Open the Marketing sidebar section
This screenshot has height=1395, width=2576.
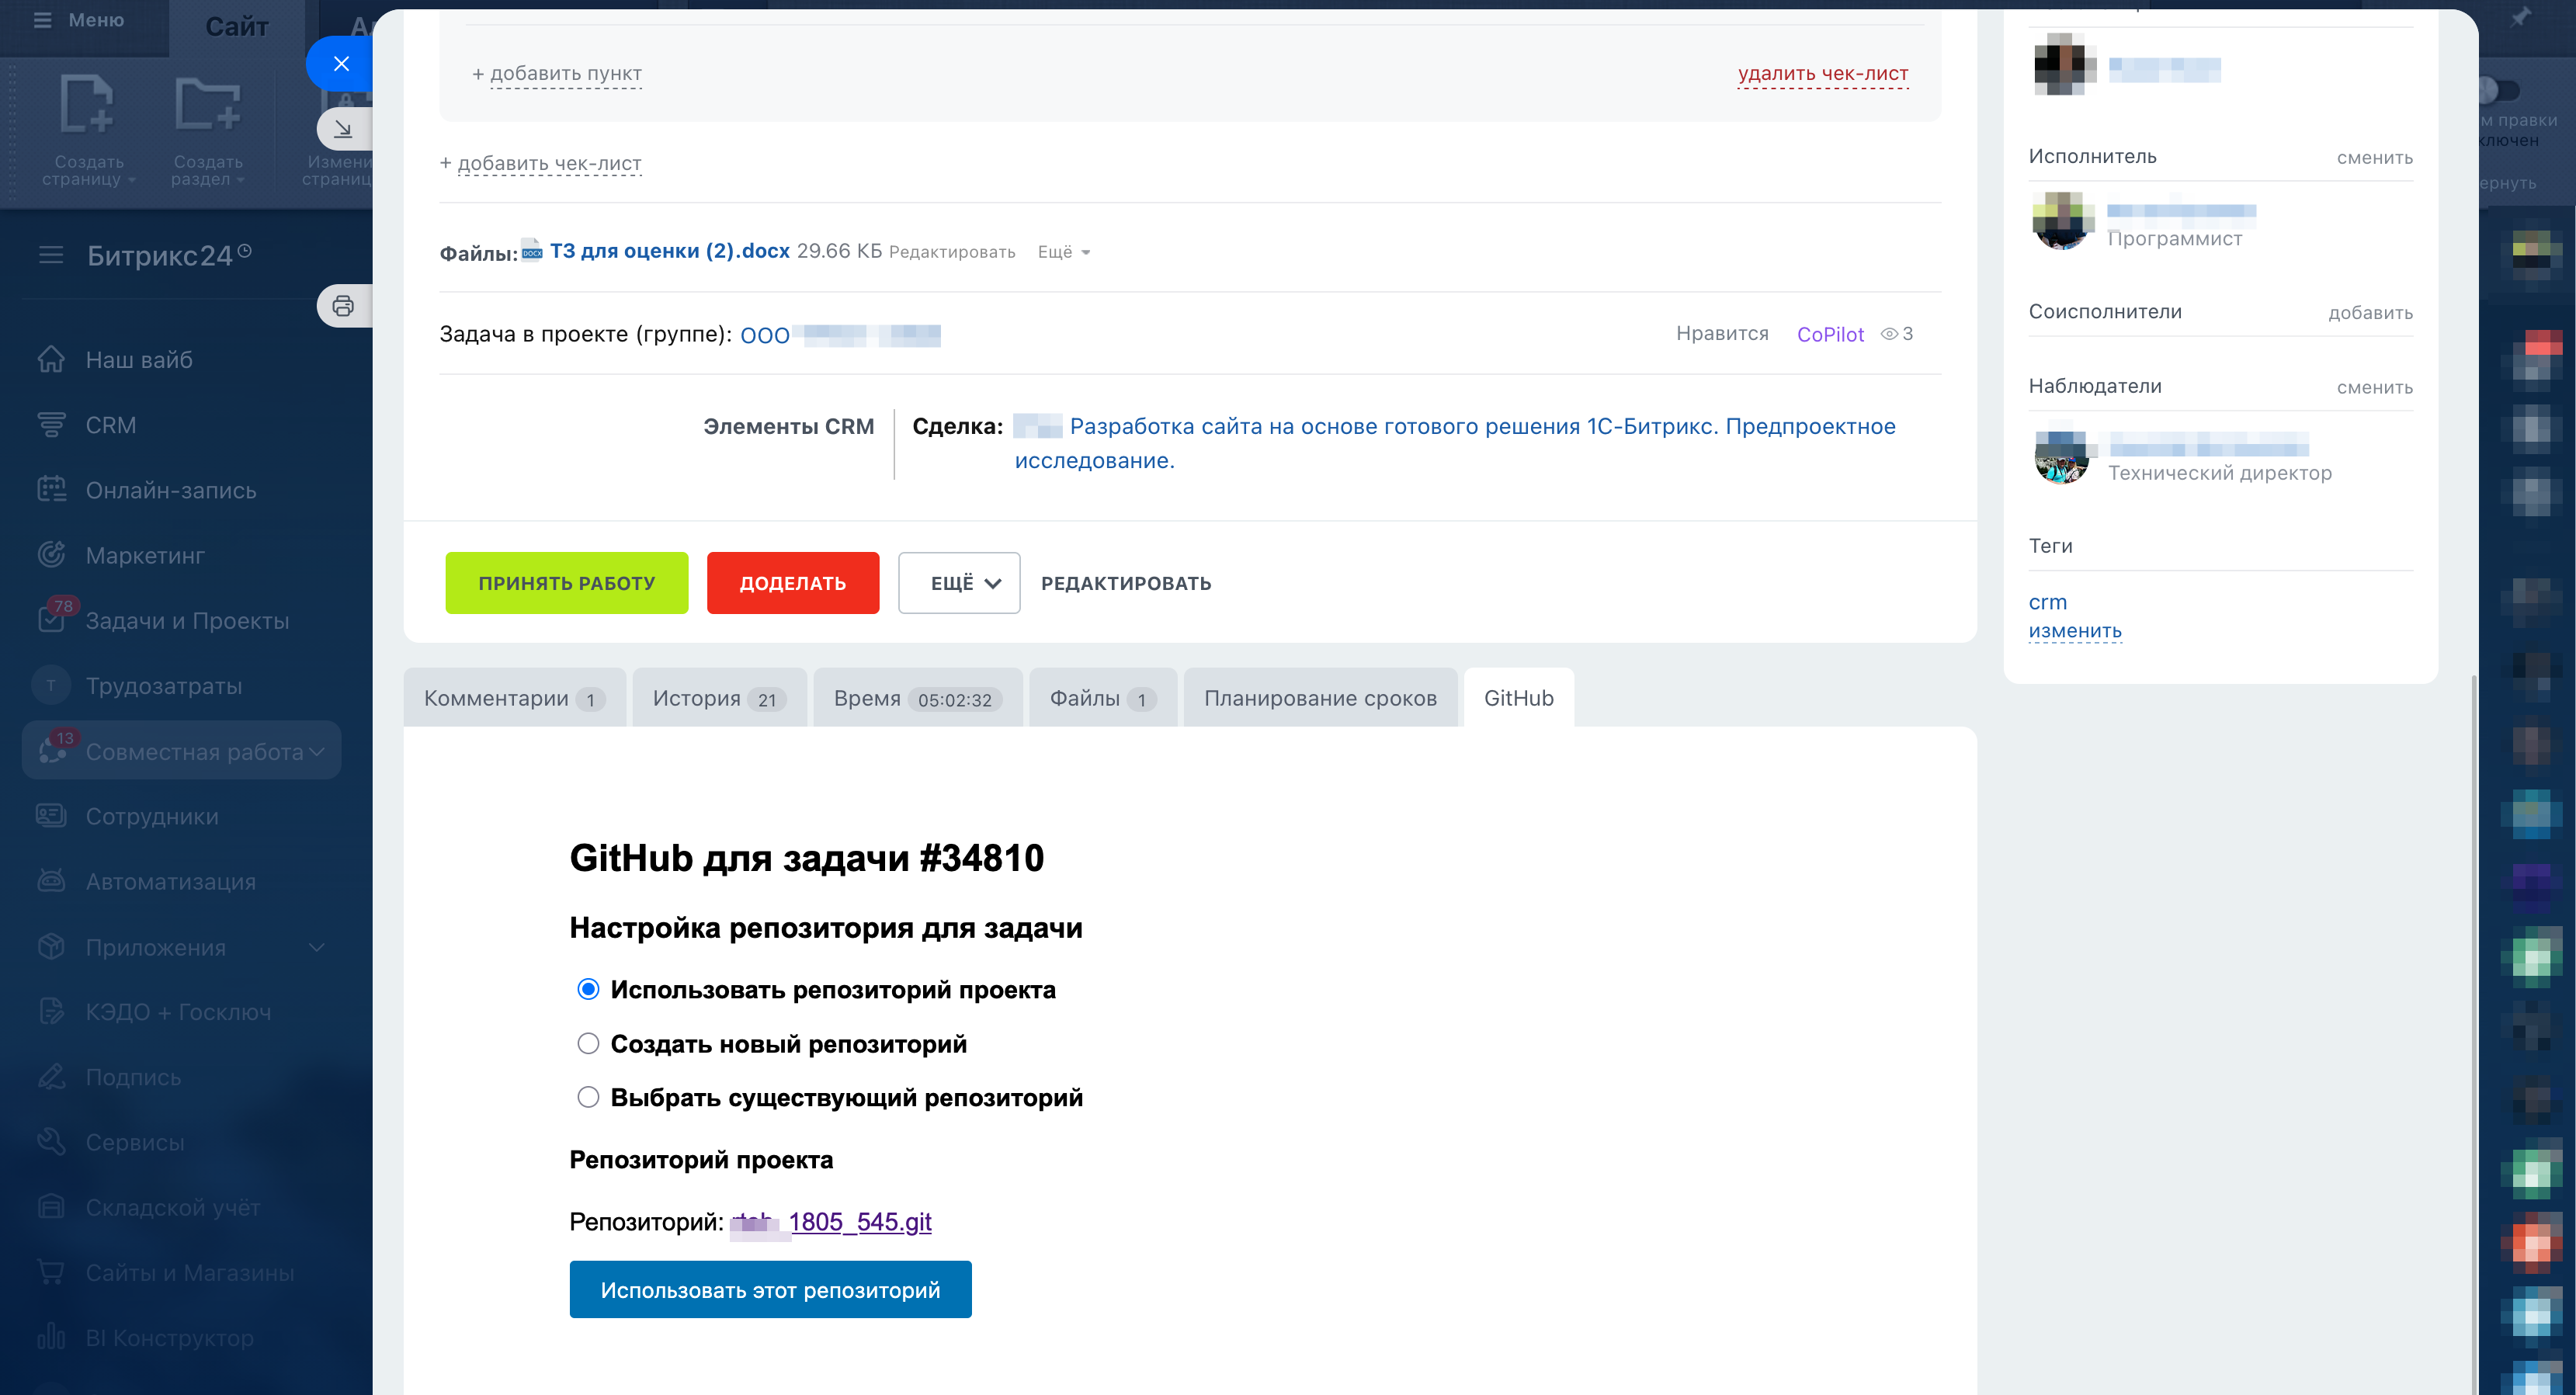tap(145, 555)
